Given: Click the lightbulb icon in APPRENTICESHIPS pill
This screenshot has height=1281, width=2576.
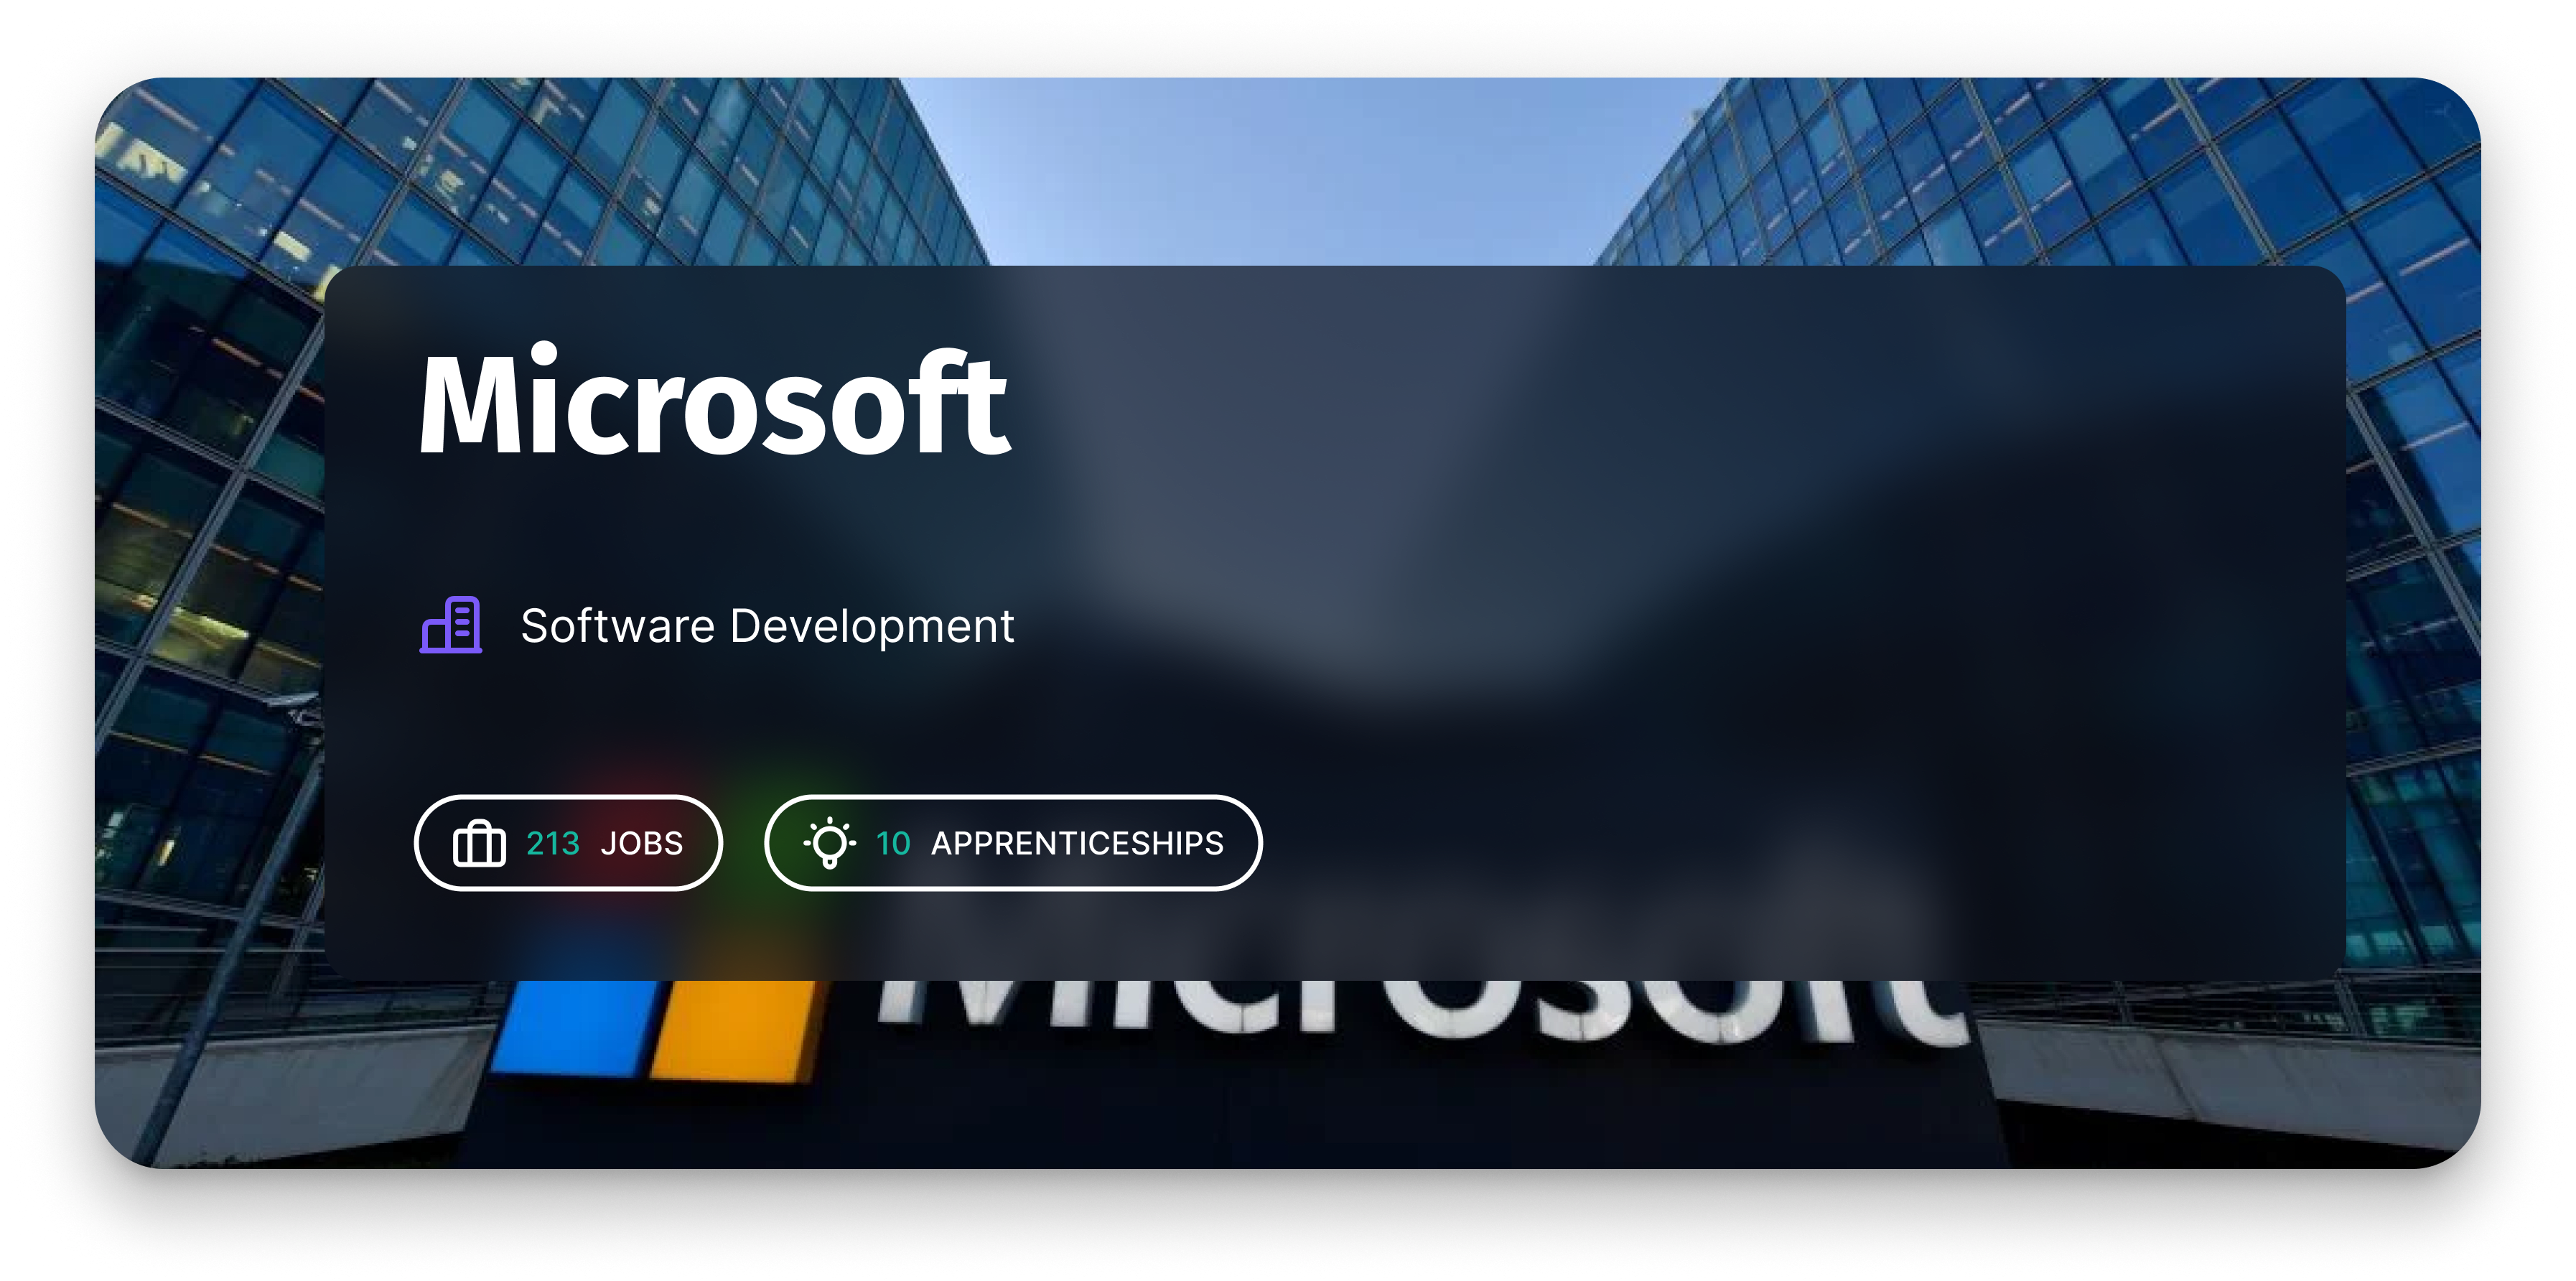Looking at the screenshot, I should 829,843.
